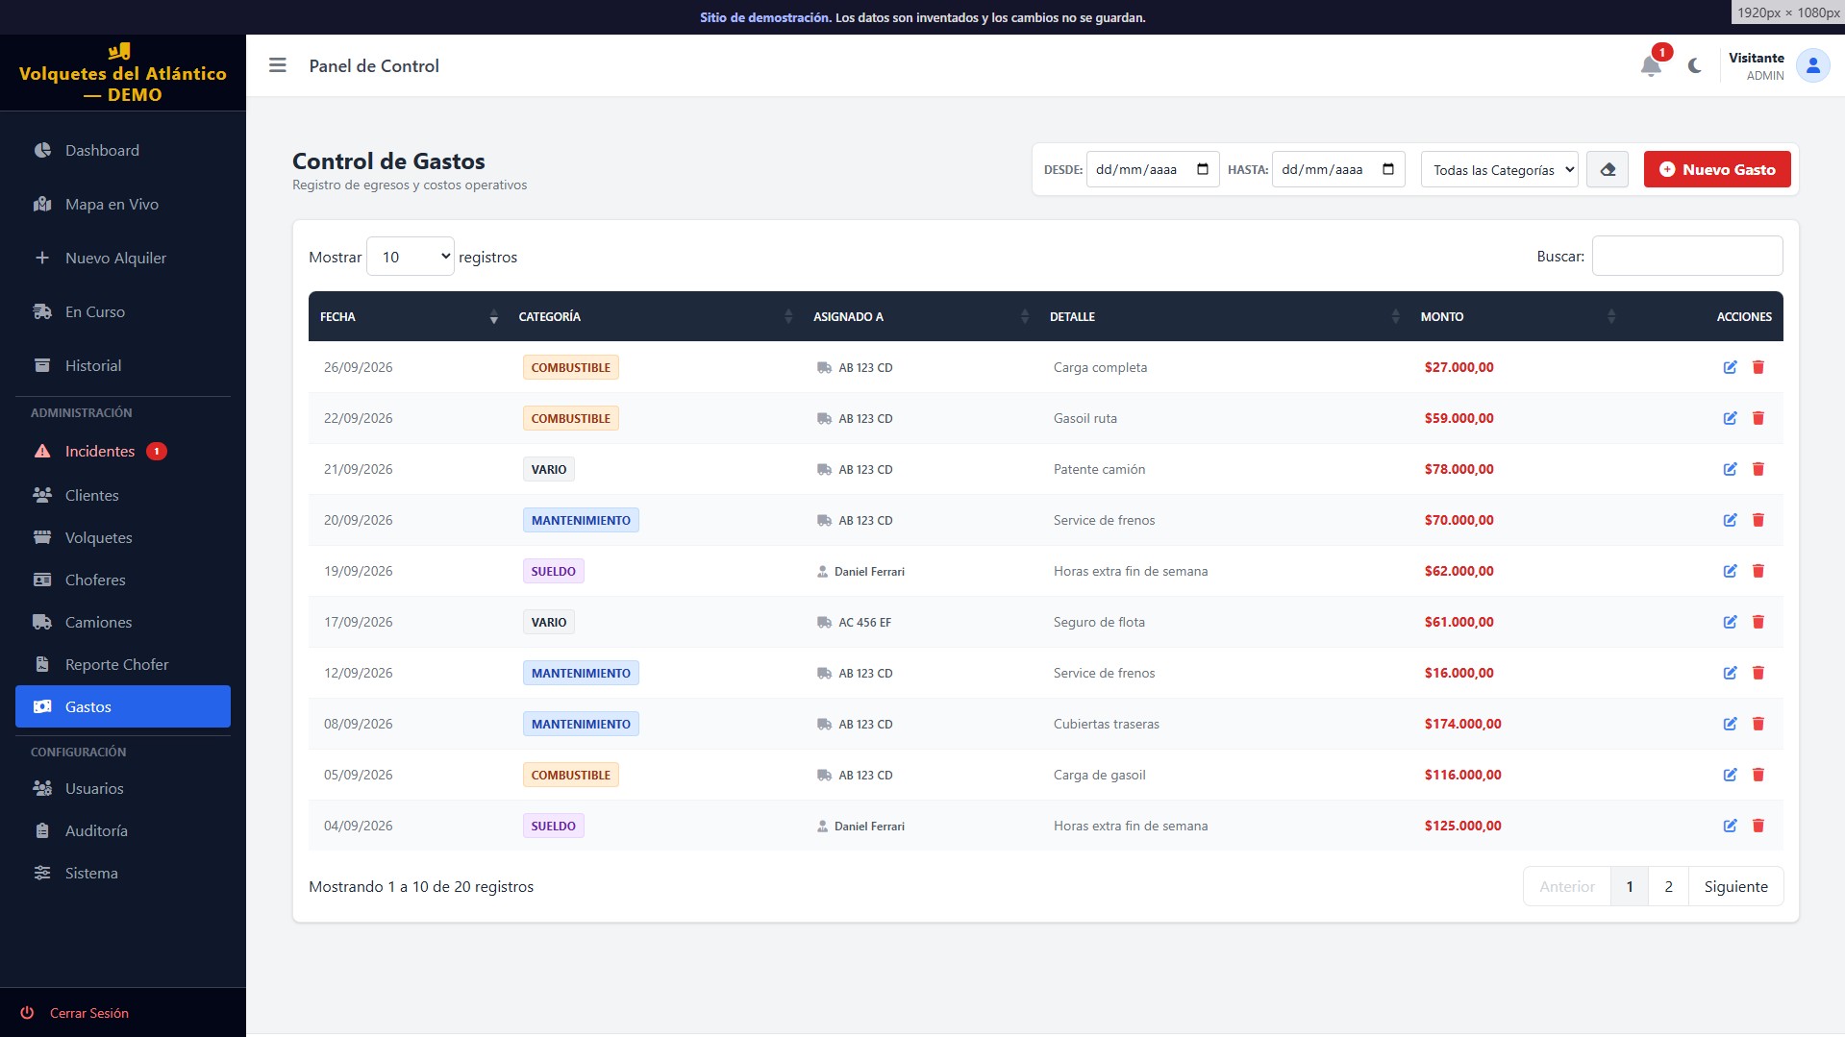This screenshot has width=1845, height=1037.
Task: Select Reporte Chofer menu item
Action: coord(123,664)
